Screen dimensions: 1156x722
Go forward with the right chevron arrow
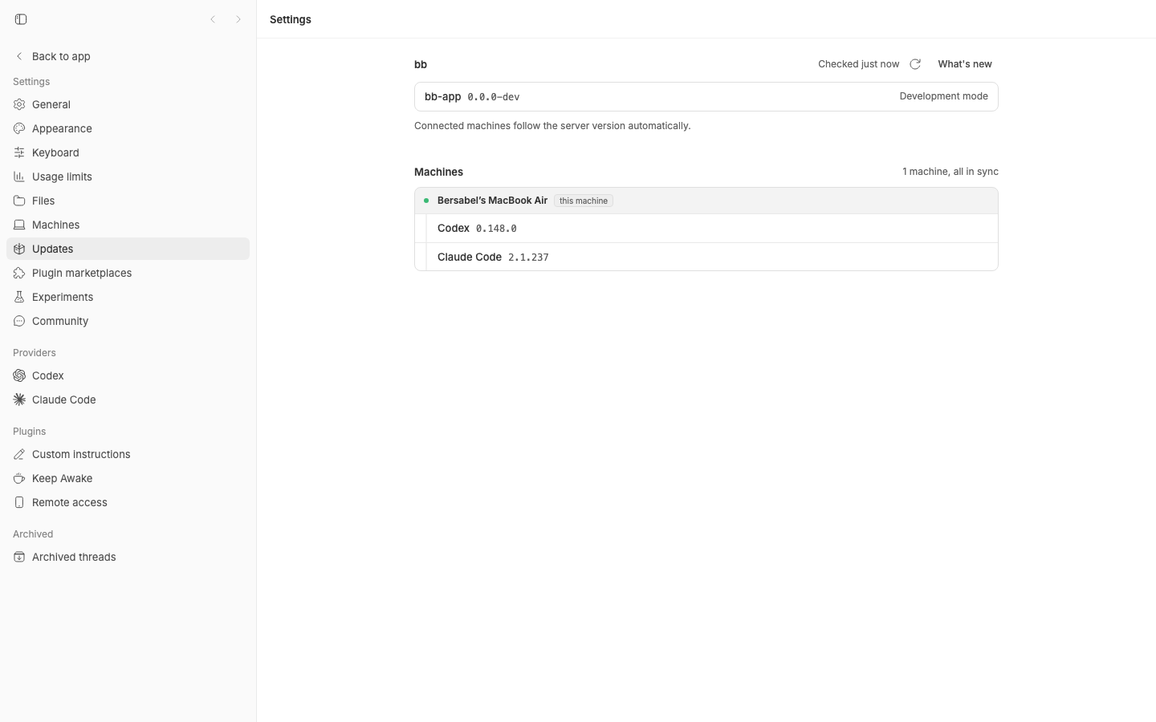(238, 19)
